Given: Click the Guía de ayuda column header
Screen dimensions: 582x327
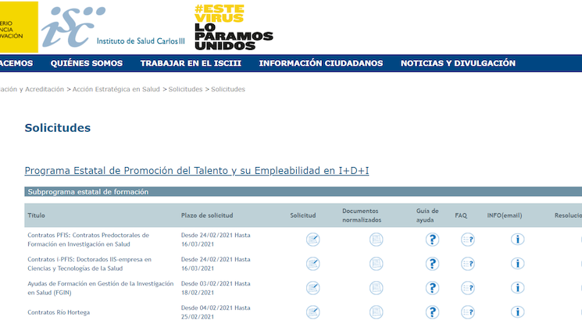Looking at the screenshot, I should (x=427, y=215).
